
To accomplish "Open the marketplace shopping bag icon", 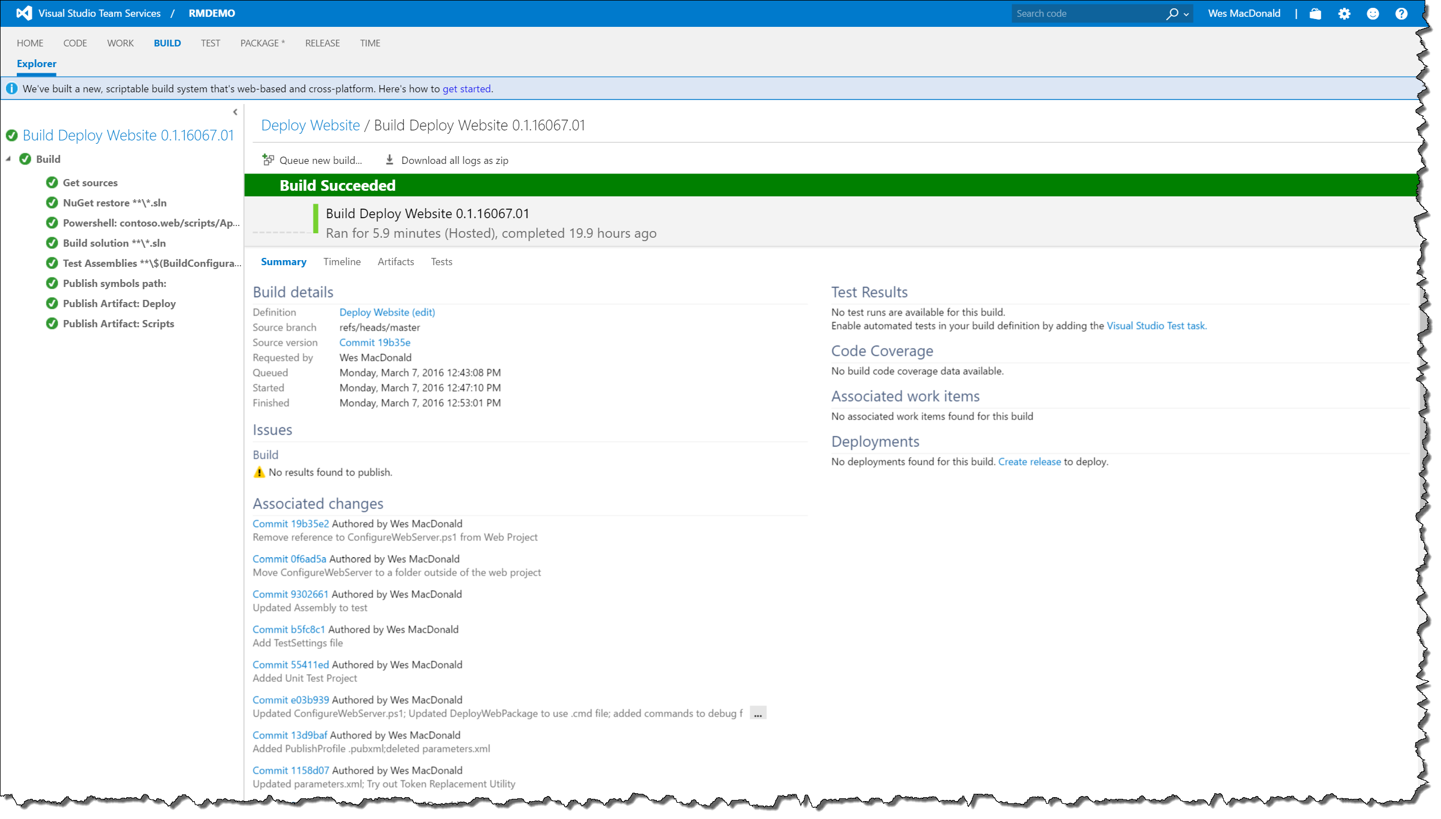I will pos(1315,13).
